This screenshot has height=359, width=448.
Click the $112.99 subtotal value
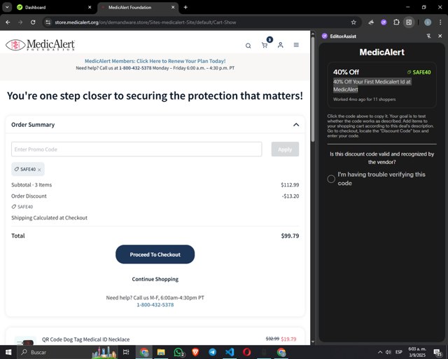[x=290, y=185]
